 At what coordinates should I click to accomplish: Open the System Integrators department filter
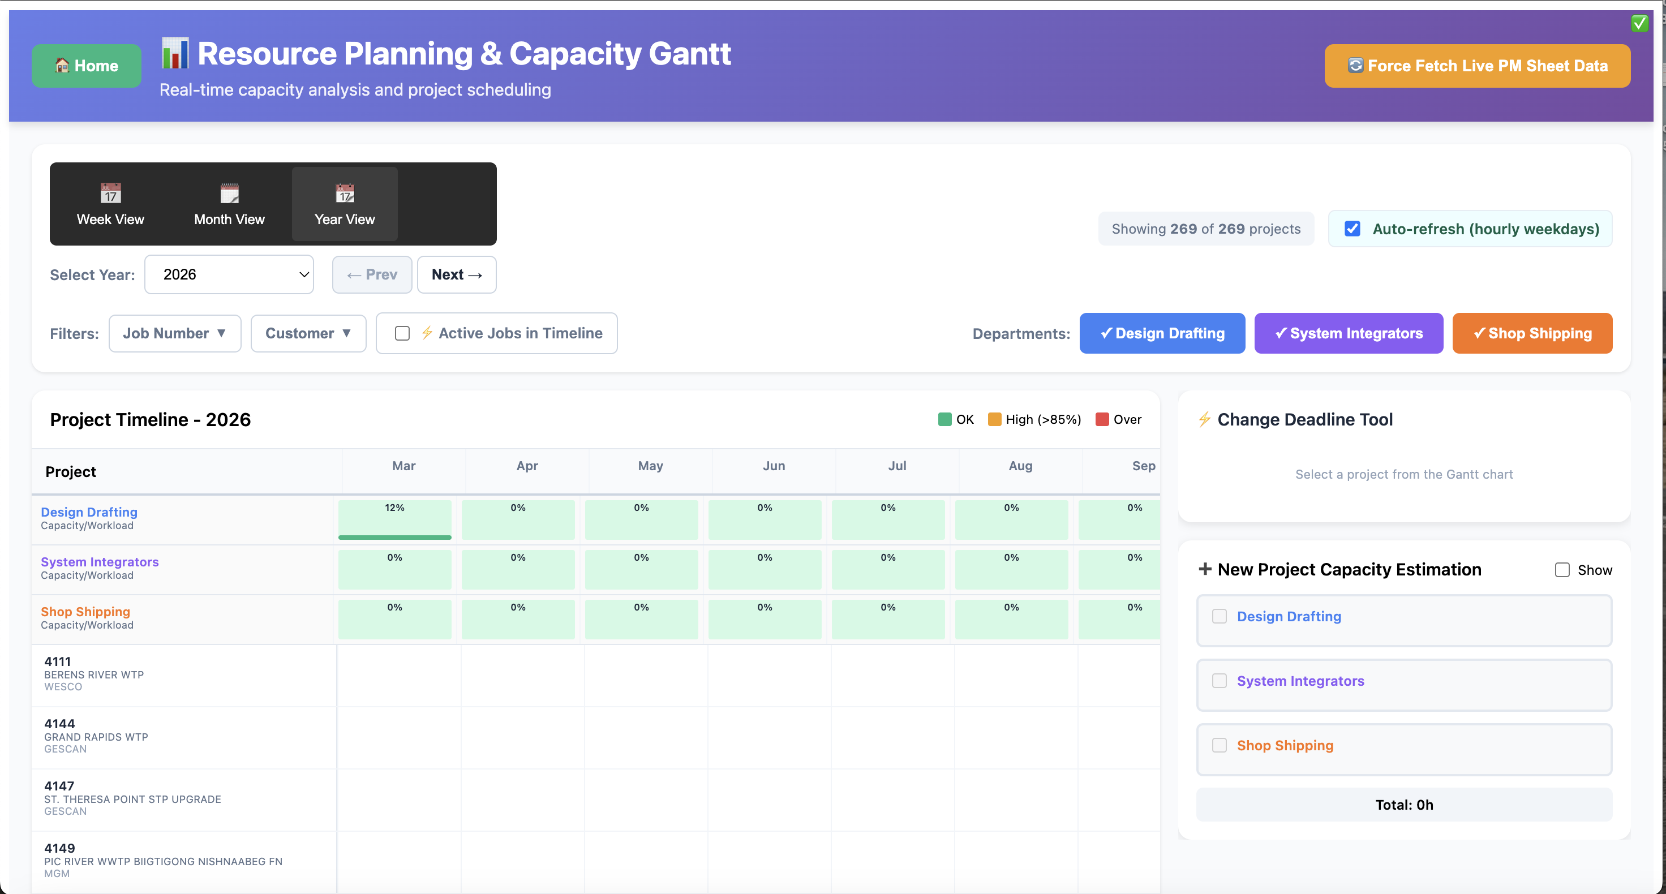tap(1348, 333)
